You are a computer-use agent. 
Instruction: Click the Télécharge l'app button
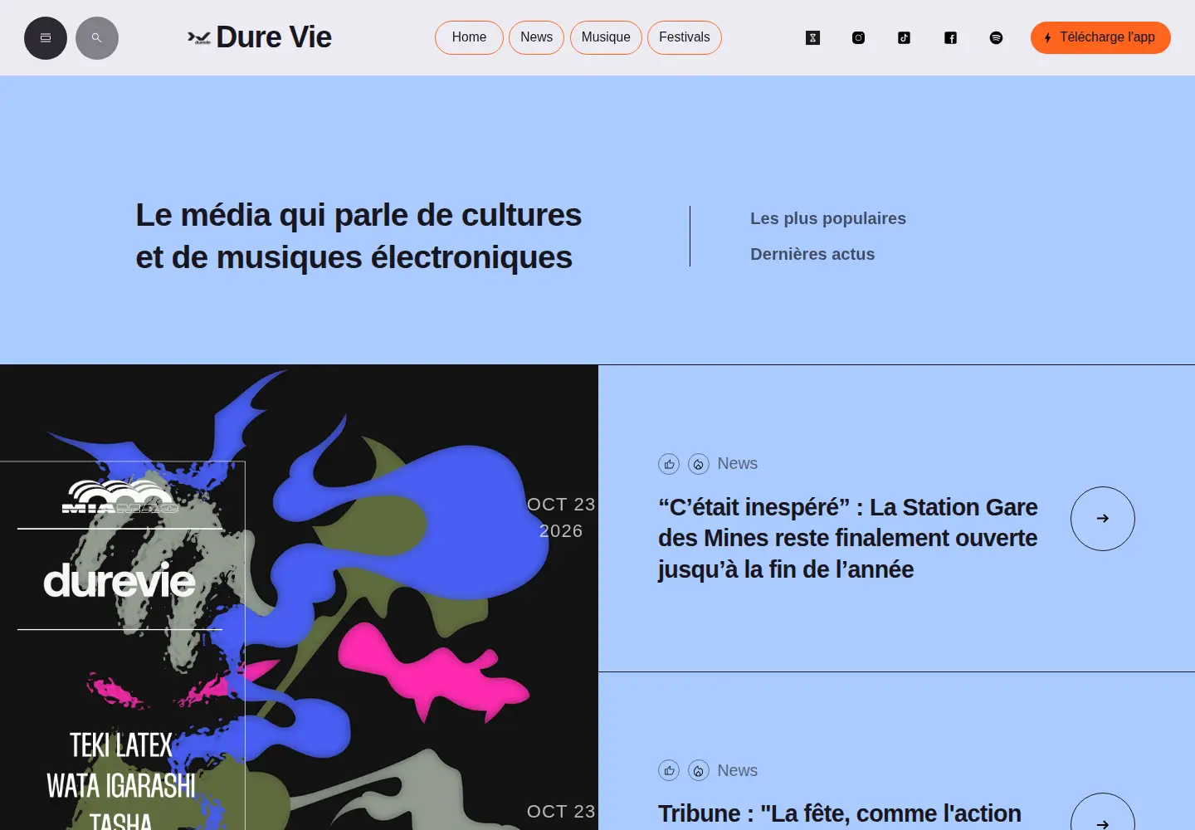[x=1100, y=37]
